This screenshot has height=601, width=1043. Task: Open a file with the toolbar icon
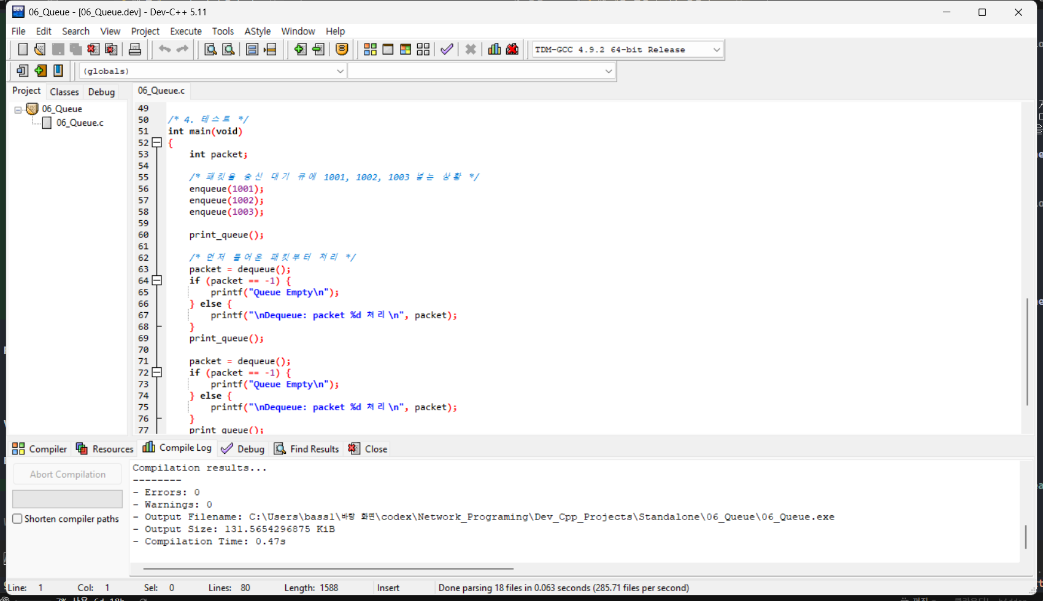pyautogui.click(x=40, y=50)
